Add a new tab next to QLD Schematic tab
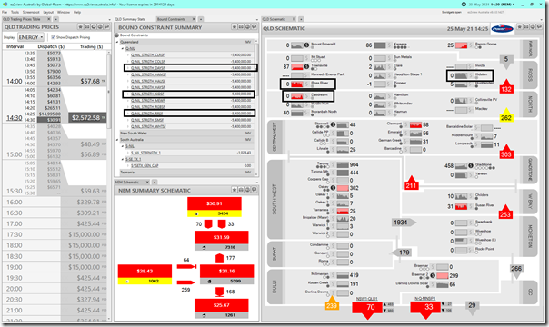Image resolution: width=549 pixels, height=327 pixels. click(301, 19)
